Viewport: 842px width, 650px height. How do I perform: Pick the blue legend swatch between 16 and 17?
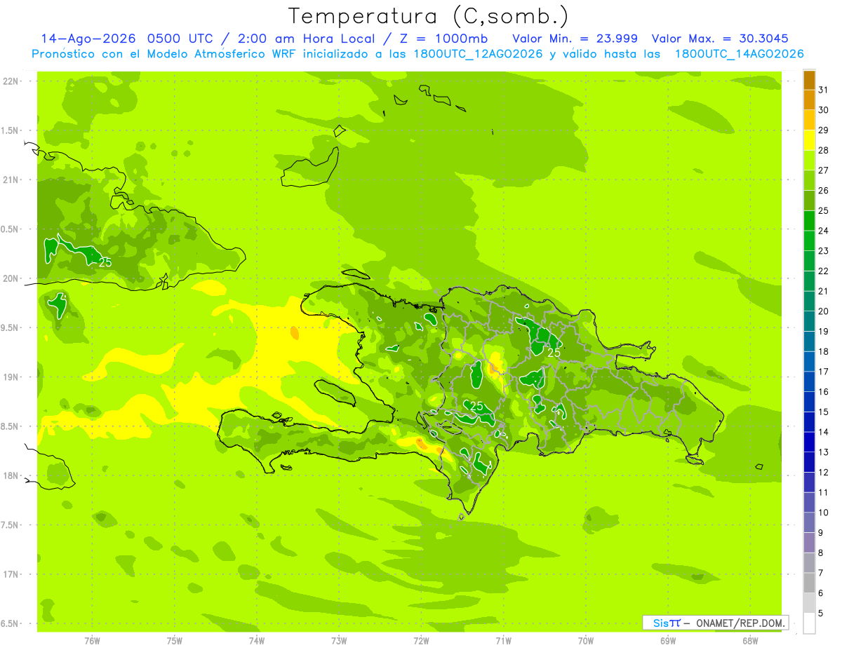pos(809,381)
